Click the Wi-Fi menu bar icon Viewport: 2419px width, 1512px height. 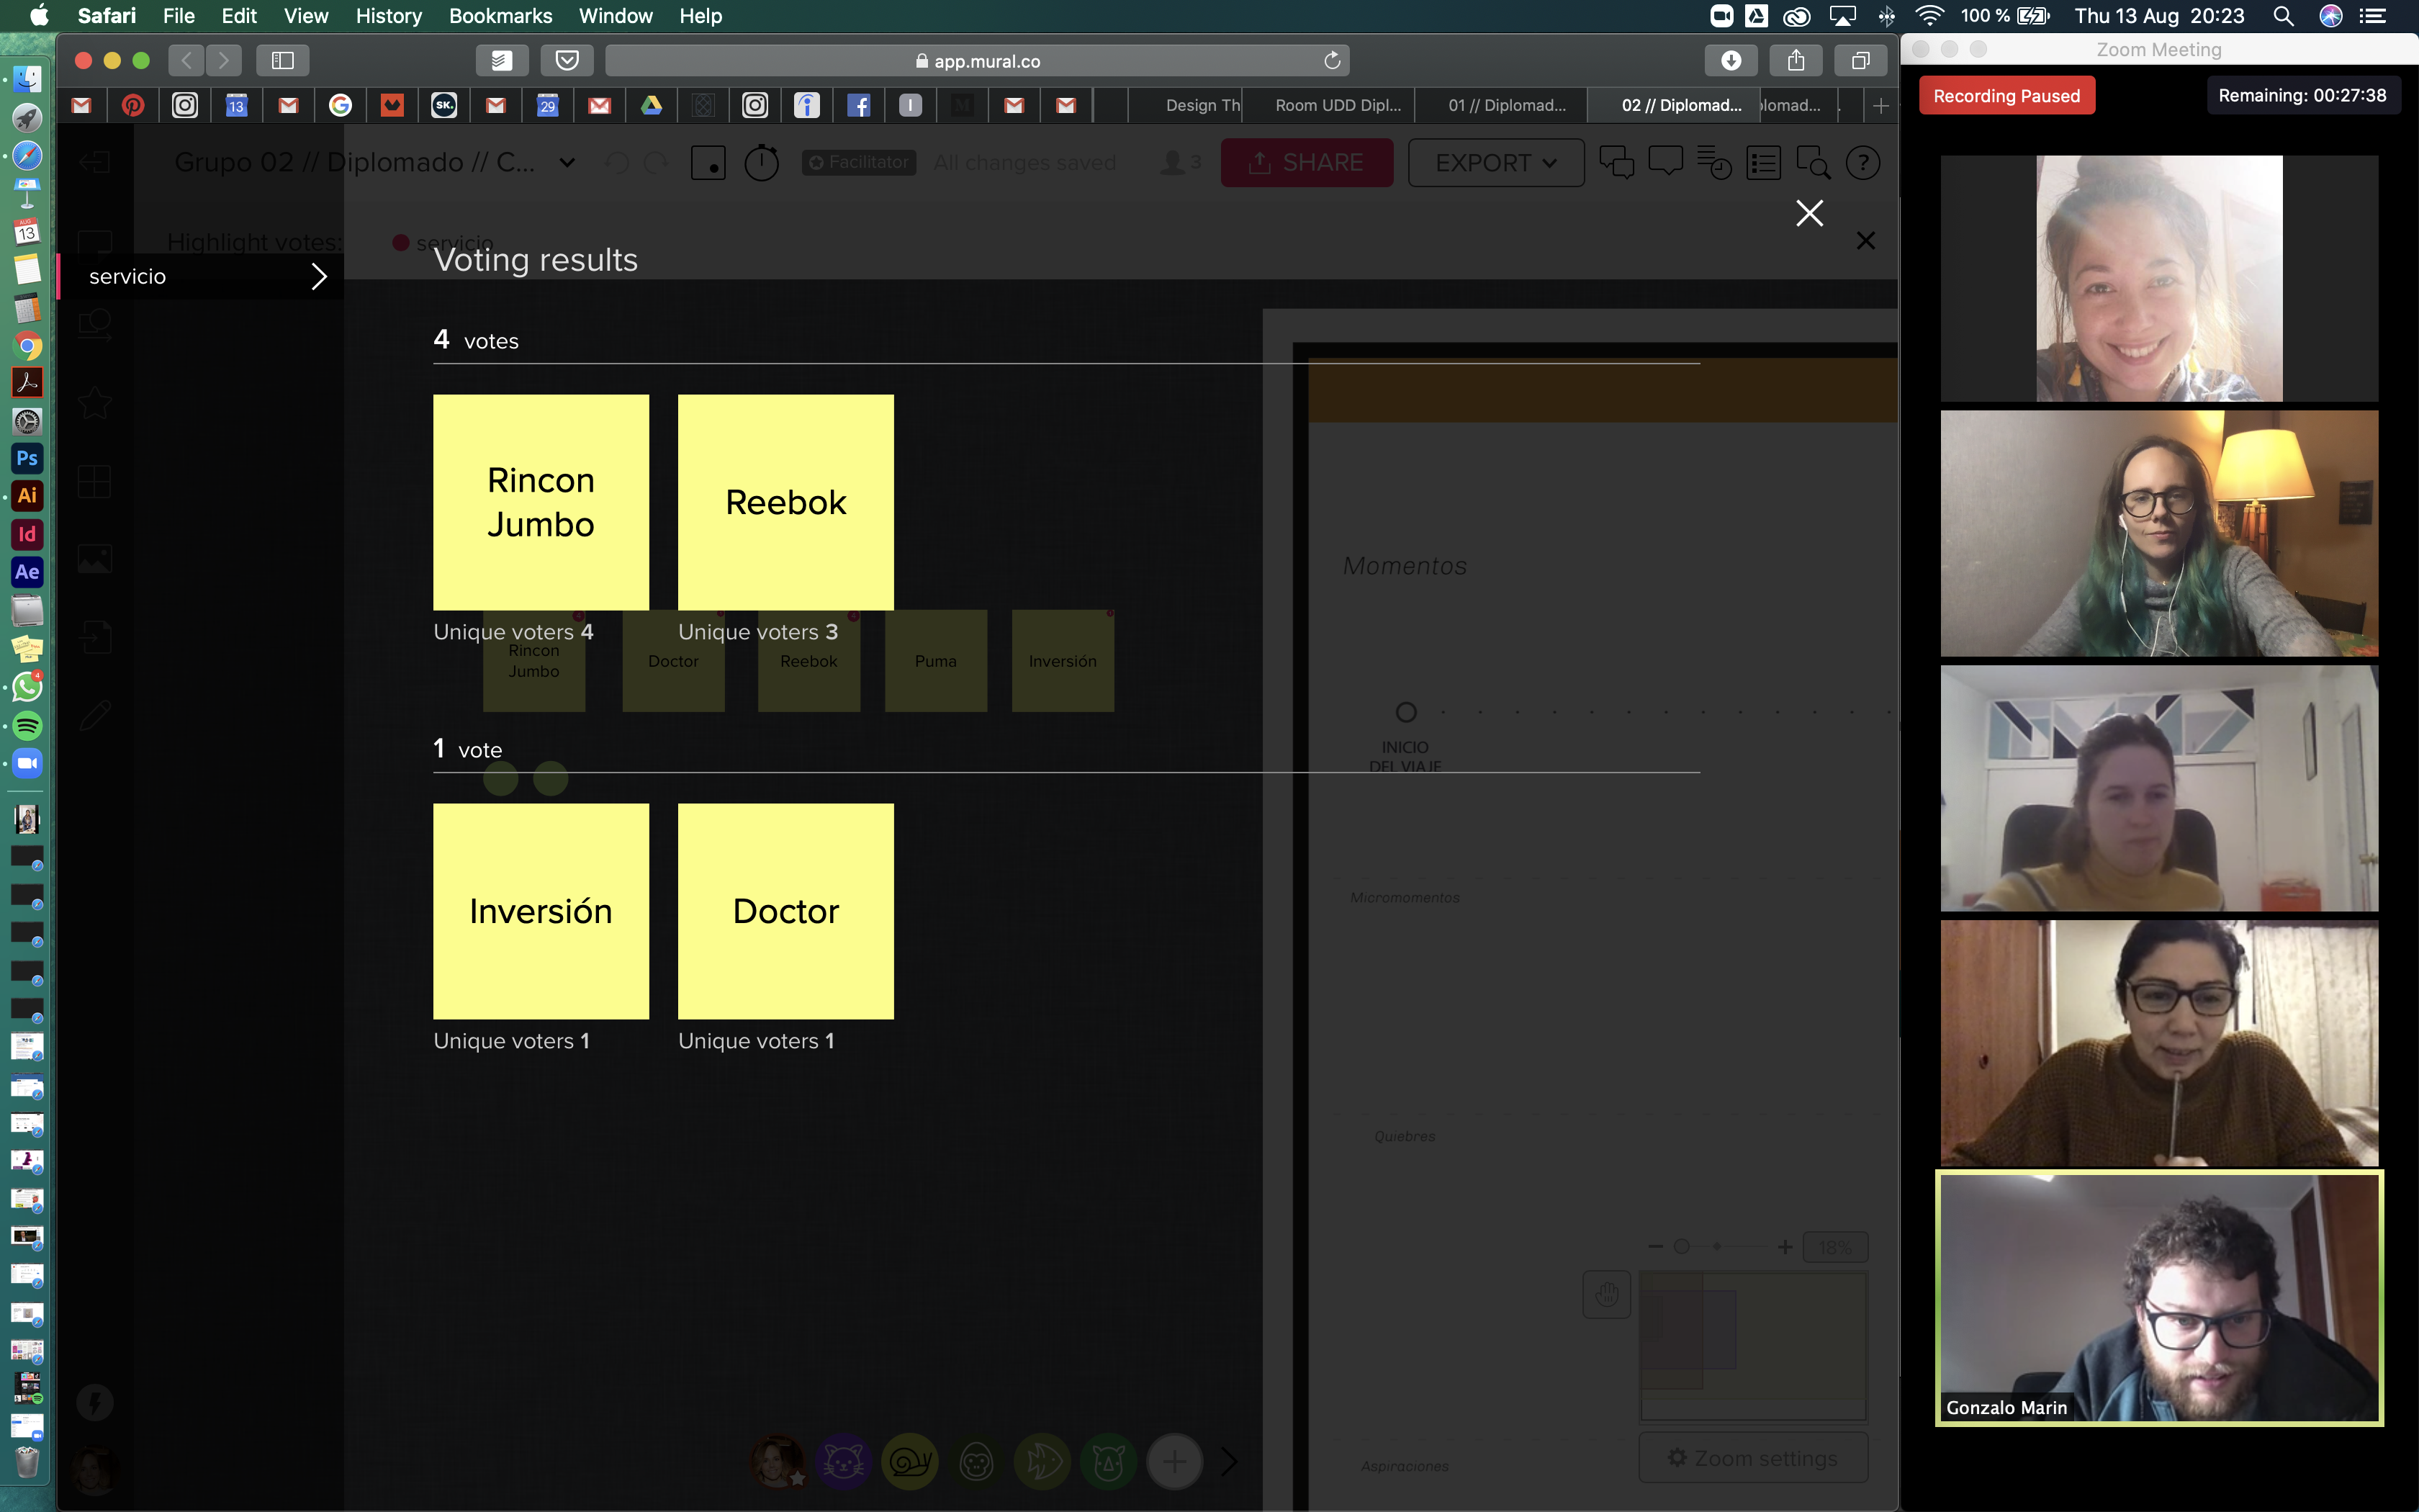[x=1928, y=16]
